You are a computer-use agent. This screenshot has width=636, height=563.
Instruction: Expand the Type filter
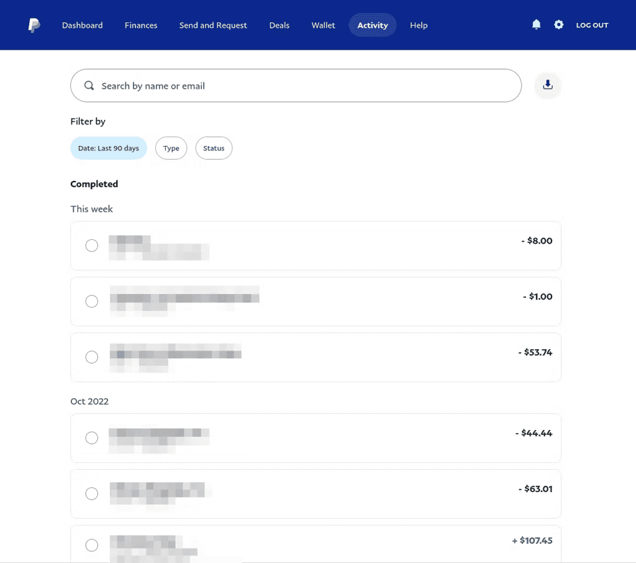pos(171,149)
